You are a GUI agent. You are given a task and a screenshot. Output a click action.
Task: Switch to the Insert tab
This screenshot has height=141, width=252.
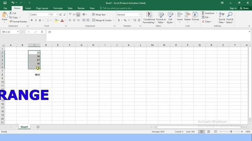28,8
